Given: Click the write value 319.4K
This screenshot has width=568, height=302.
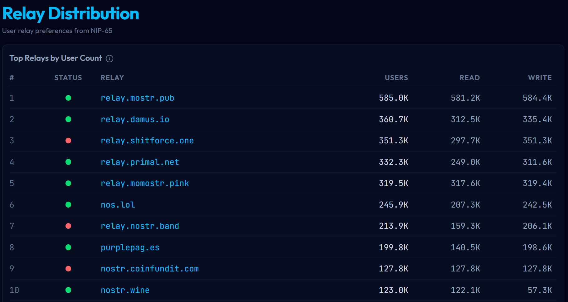Looking at the screenshot, I should [x=537, y=183].
